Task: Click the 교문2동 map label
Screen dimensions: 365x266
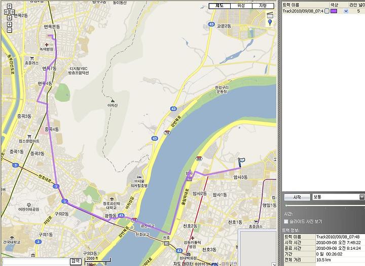Action: tap(224, 26)
